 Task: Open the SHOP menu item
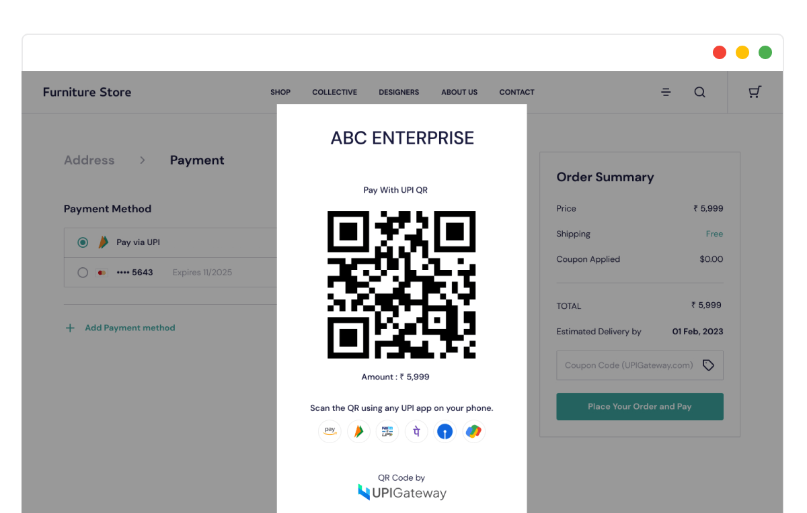pos(280,92)
